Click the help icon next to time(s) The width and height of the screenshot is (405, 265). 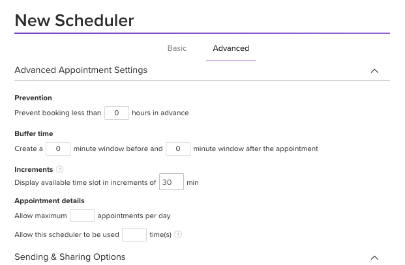click(x=178, y=235)
